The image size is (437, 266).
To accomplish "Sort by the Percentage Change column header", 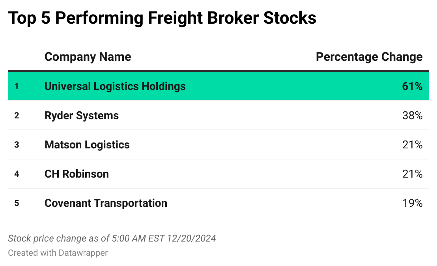I will [369, 57].
